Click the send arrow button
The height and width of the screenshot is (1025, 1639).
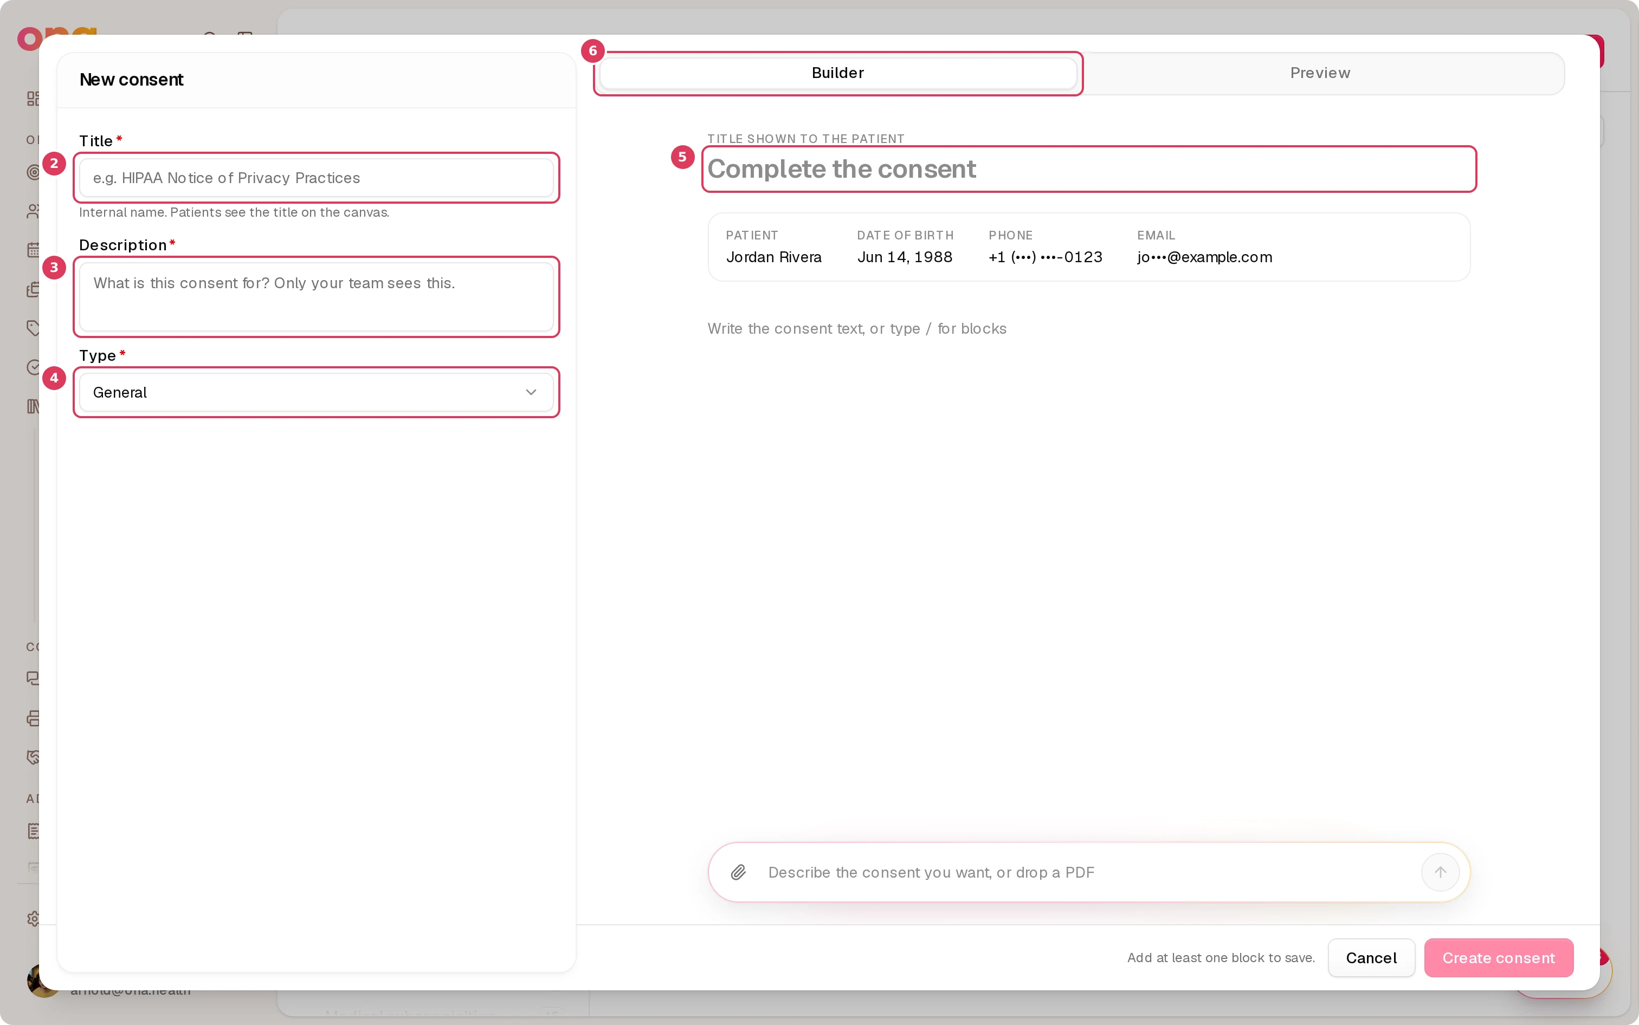(1440, 872)
